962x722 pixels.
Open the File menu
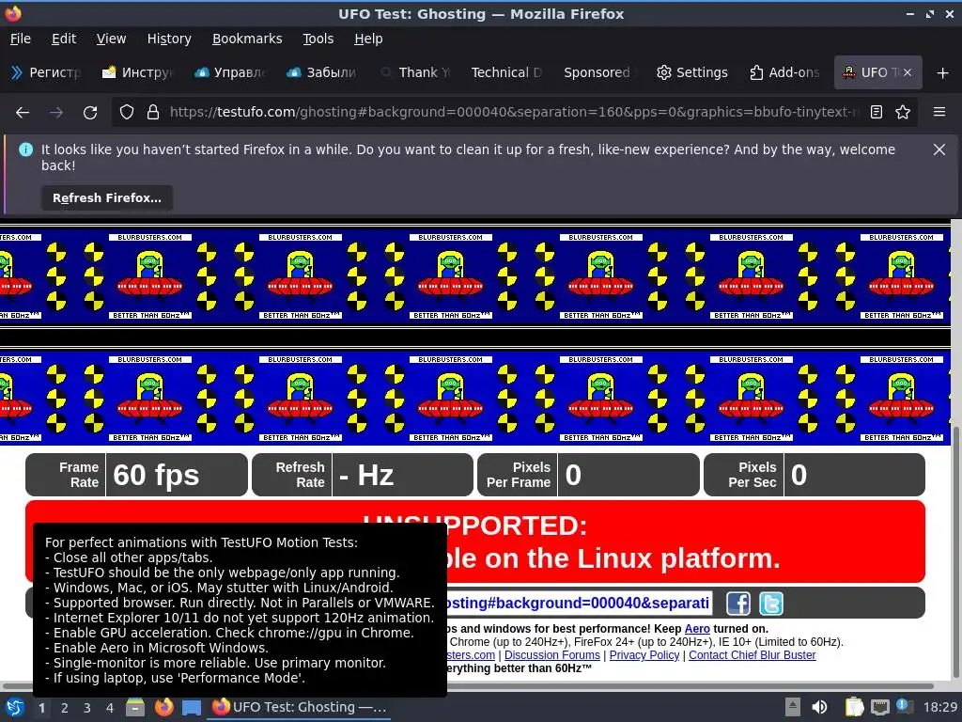[x=21, y=39]
